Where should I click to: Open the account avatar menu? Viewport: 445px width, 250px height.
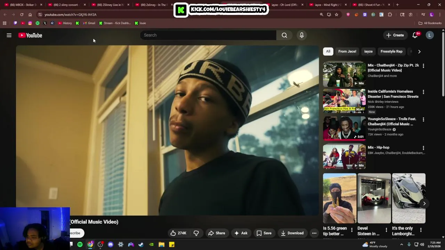[430, 35]
